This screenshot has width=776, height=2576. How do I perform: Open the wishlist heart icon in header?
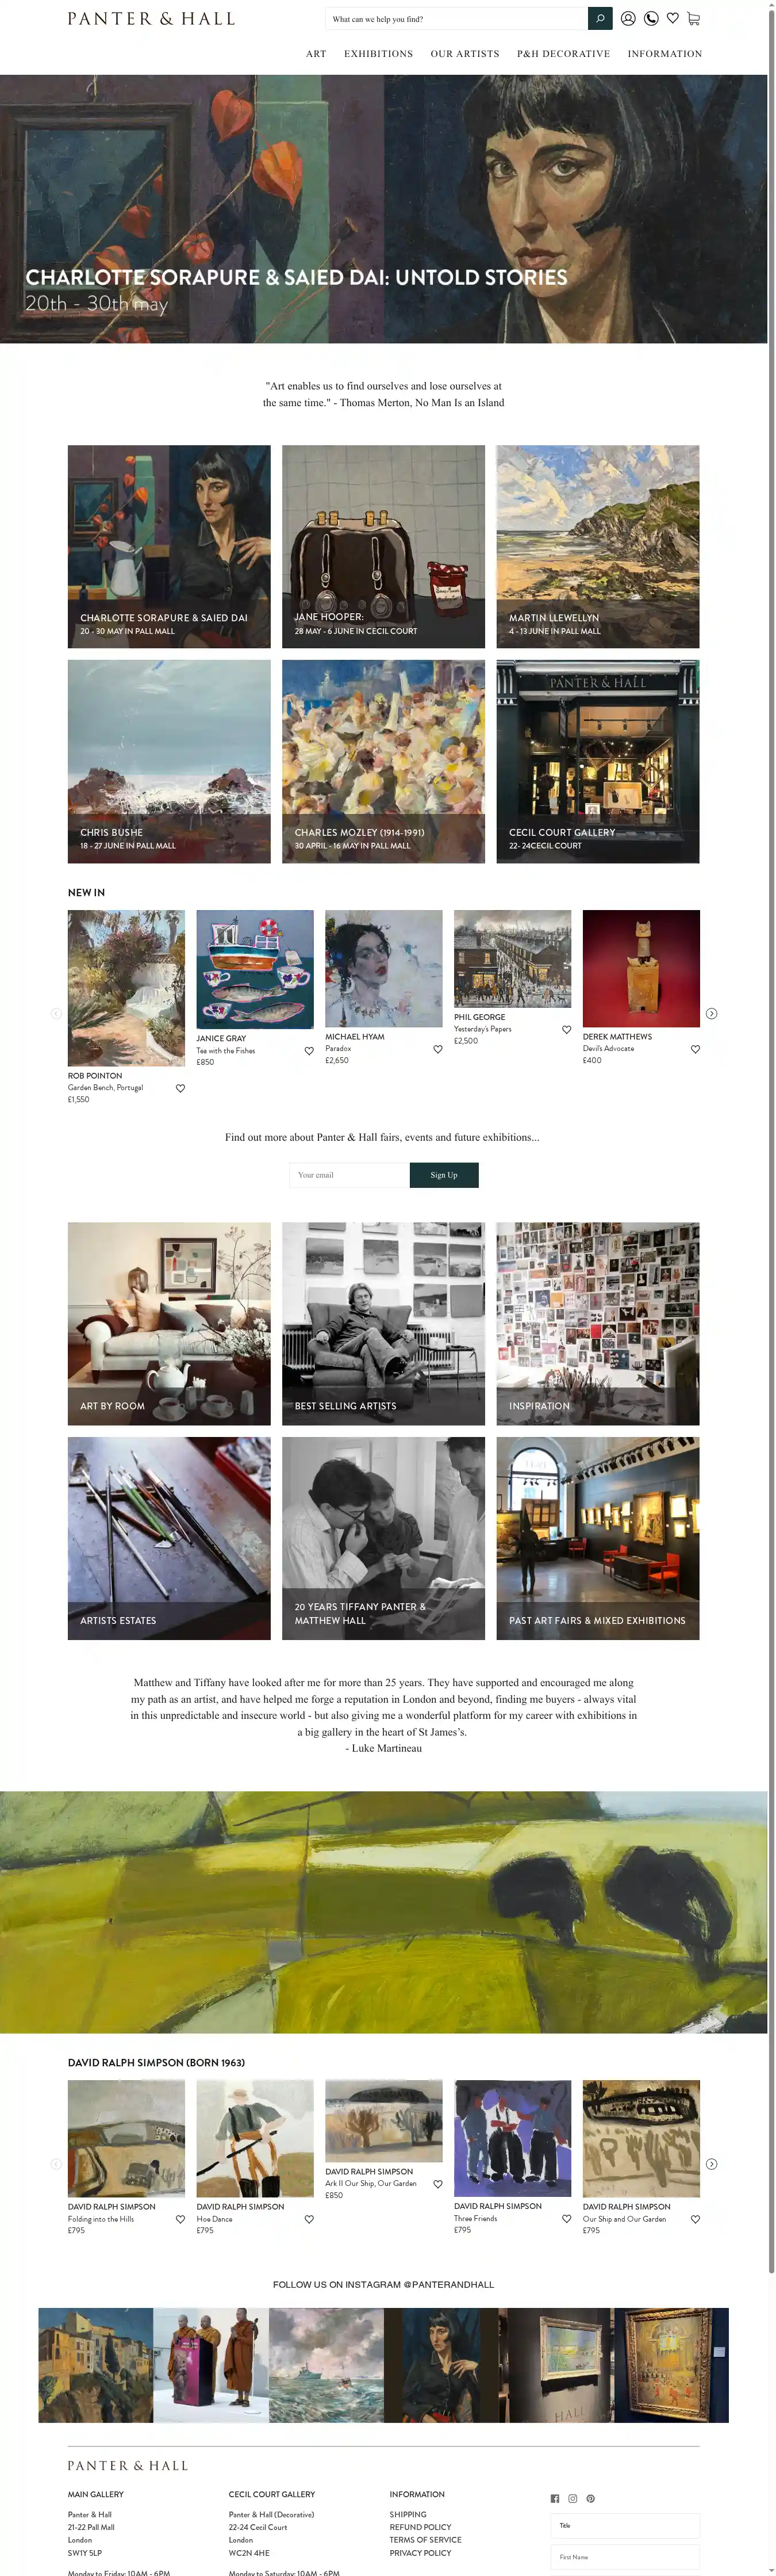(673, 18)
